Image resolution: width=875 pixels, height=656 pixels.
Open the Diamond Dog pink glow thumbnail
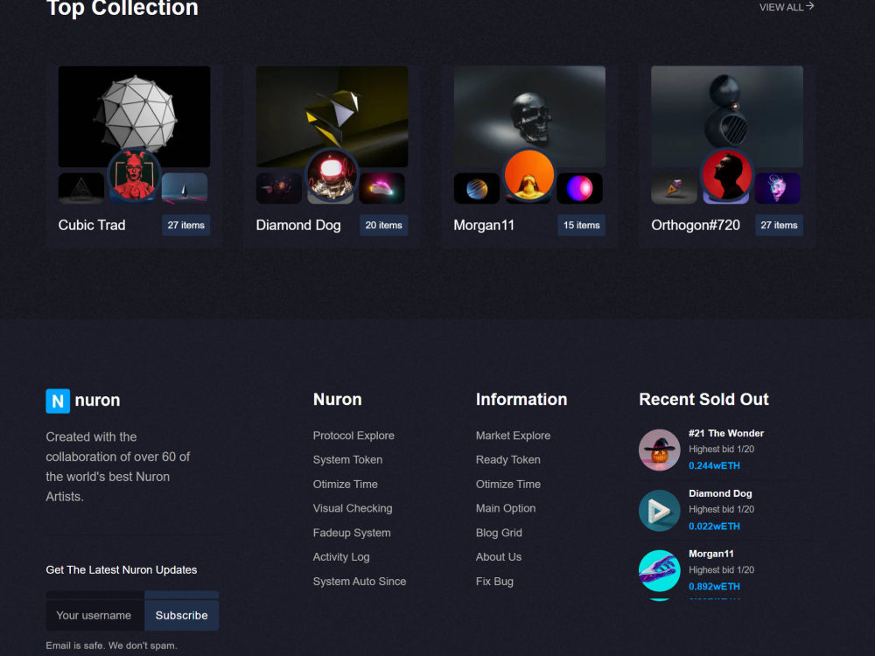382,188
